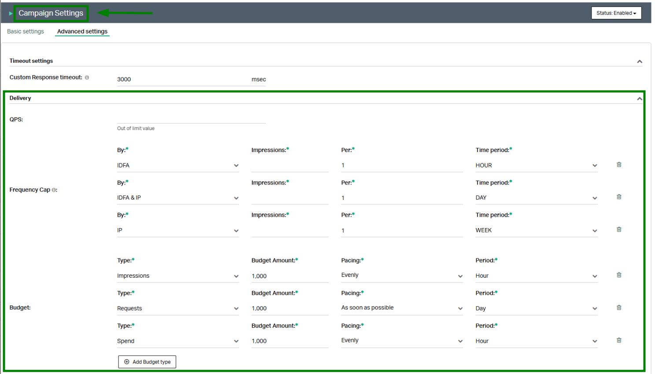This screenshot has height=374, width=655.
Task: Edit the Custom Response timeout value field
Action: point(180,80)
